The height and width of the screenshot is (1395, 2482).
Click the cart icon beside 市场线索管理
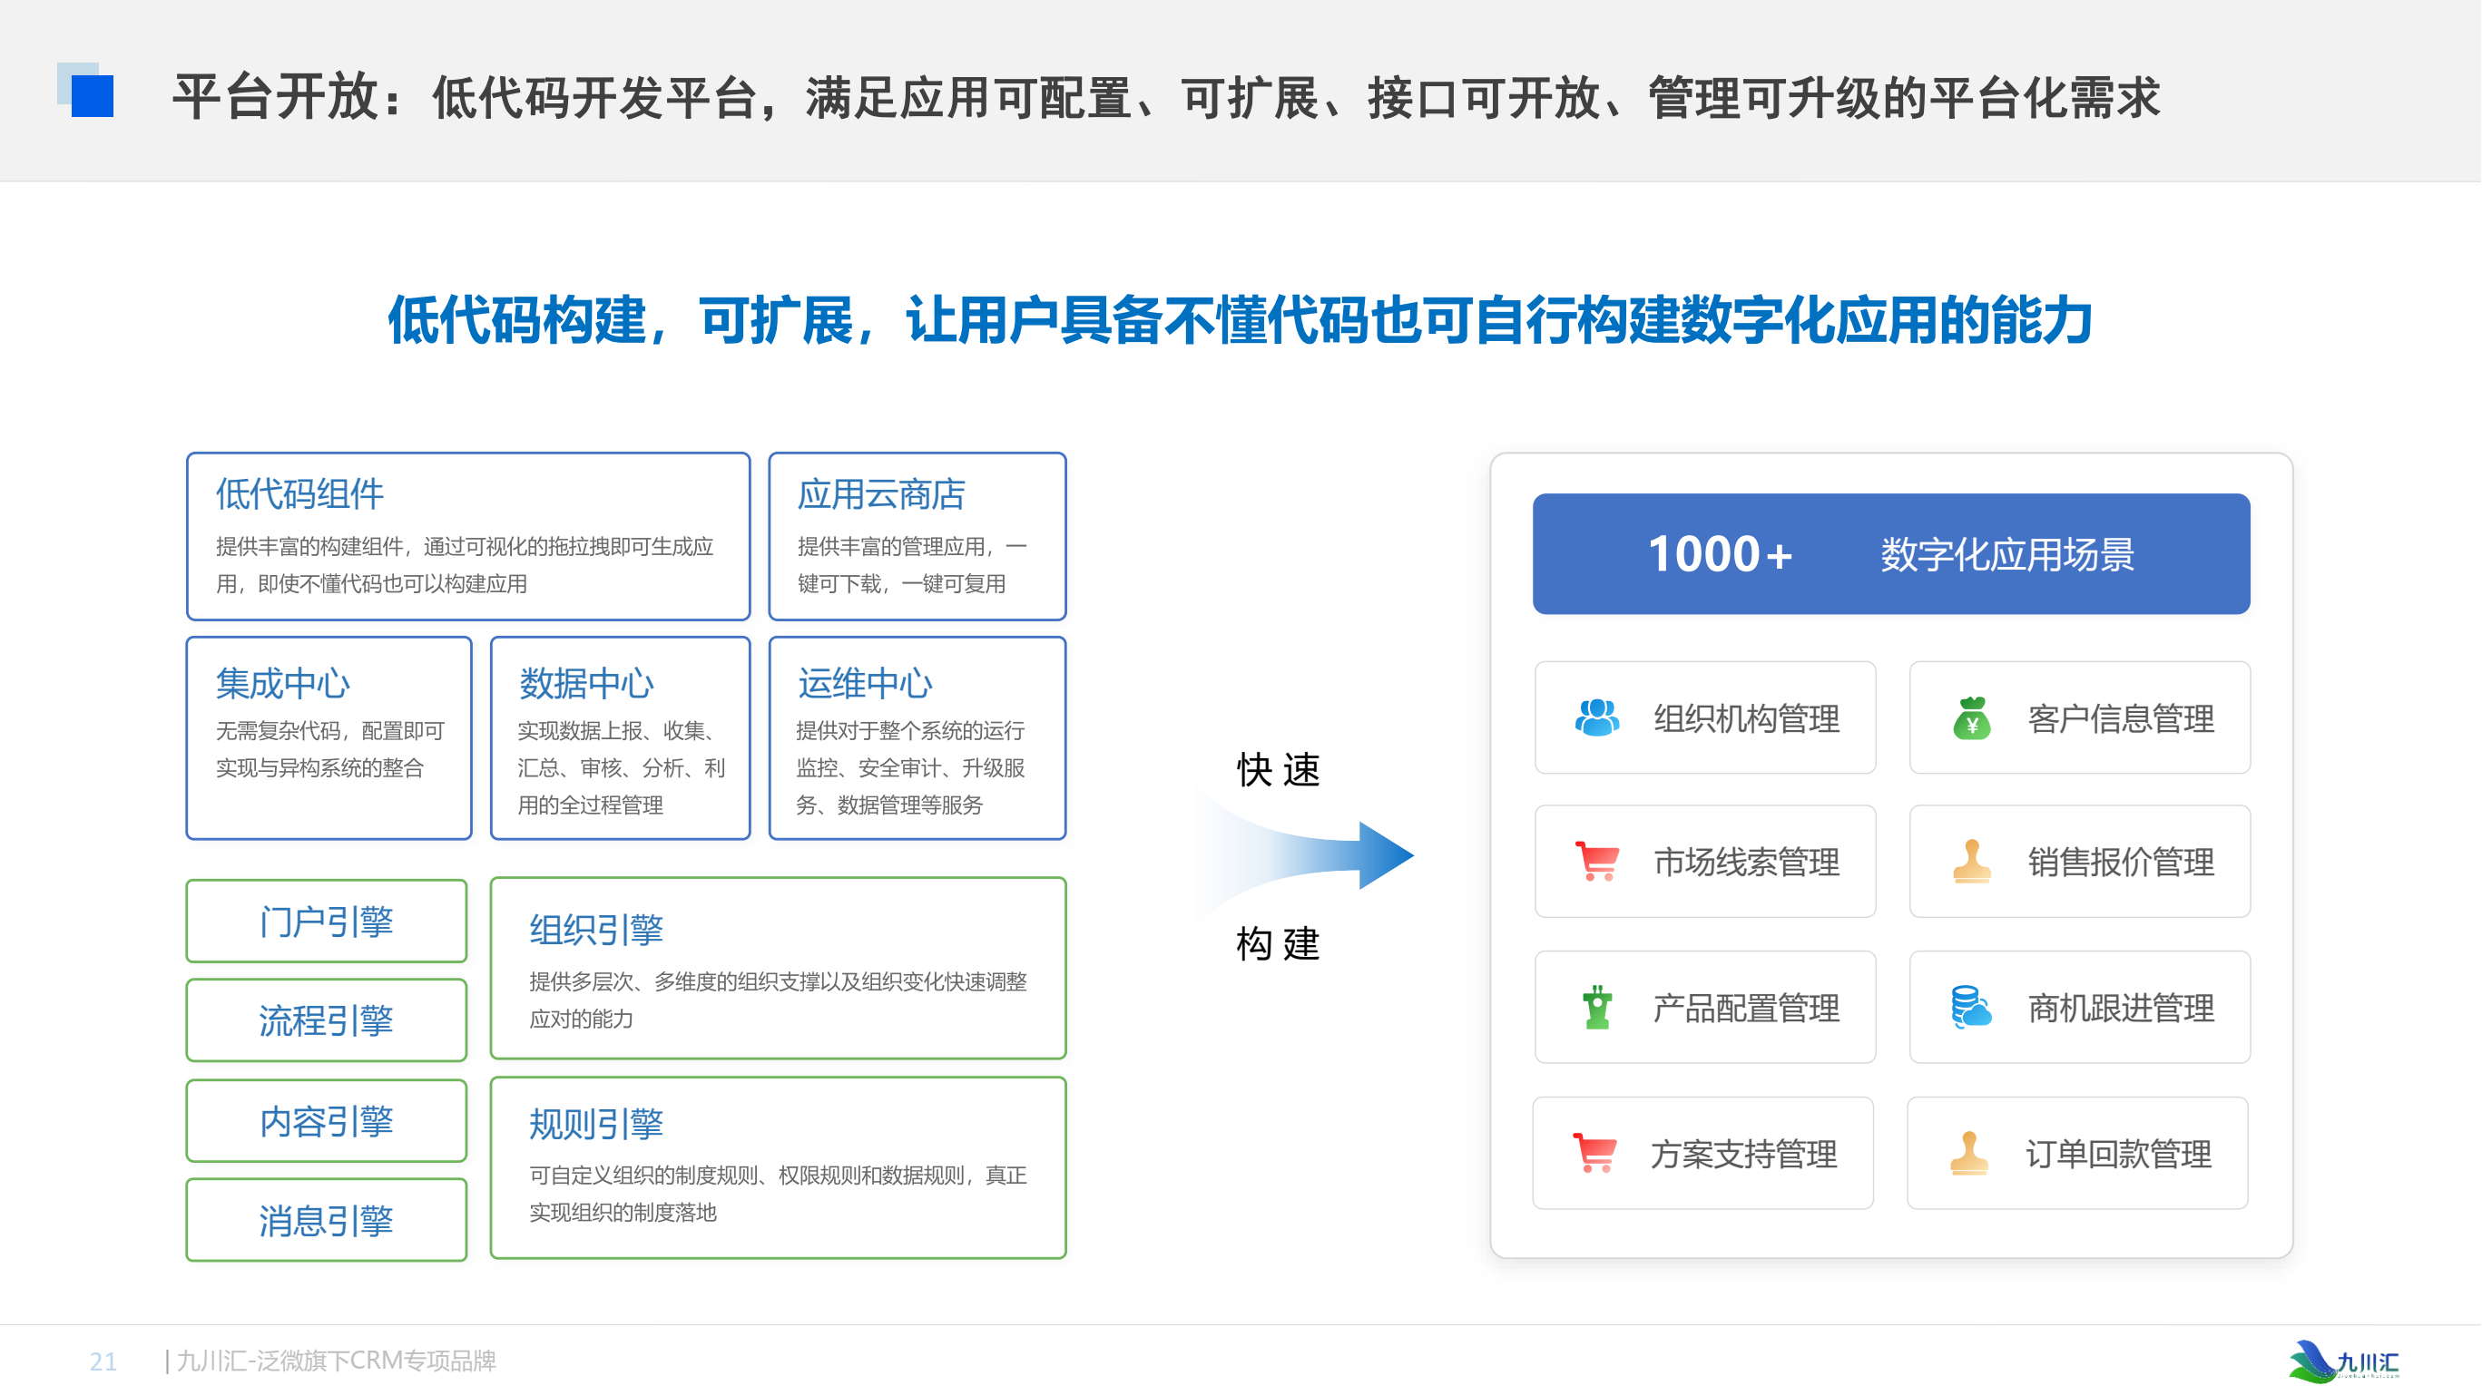click(1596, 861)
